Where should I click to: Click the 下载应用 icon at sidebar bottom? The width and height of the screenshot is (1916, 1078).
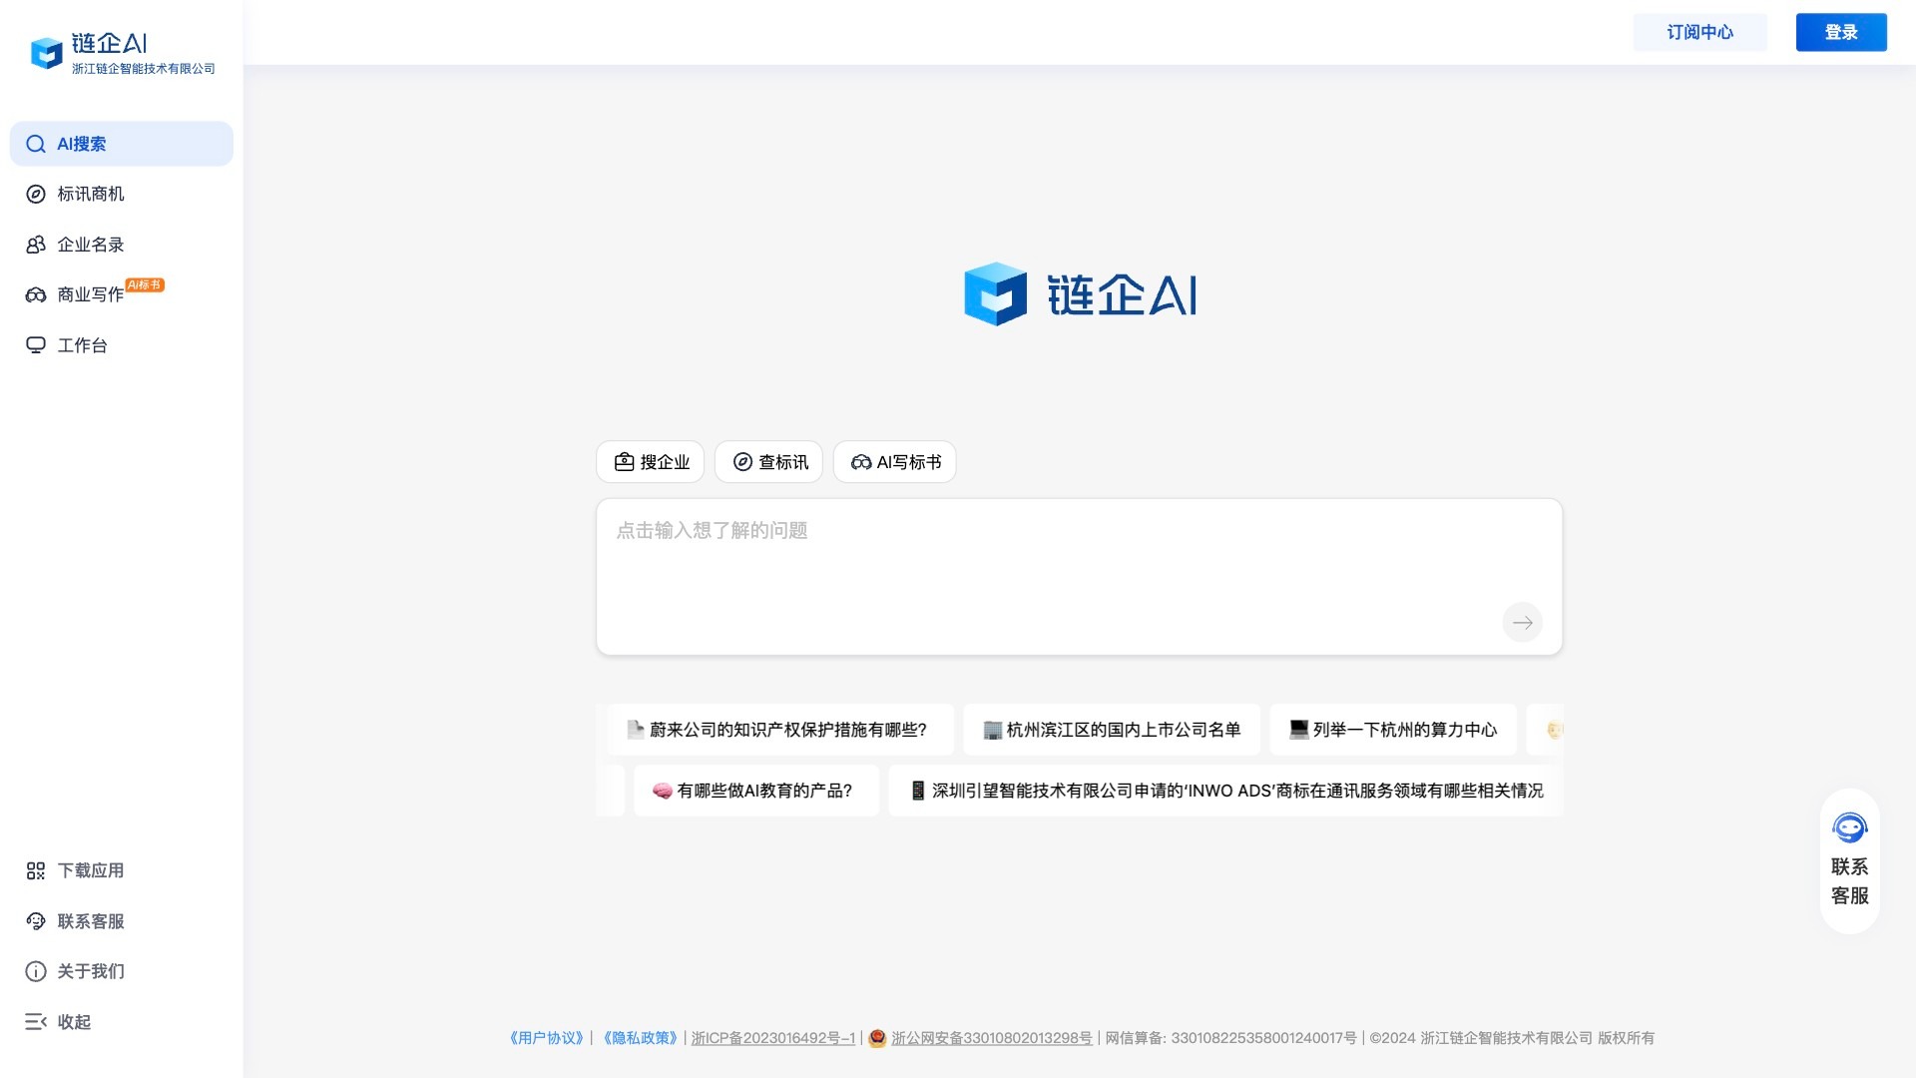pos(36,870)
